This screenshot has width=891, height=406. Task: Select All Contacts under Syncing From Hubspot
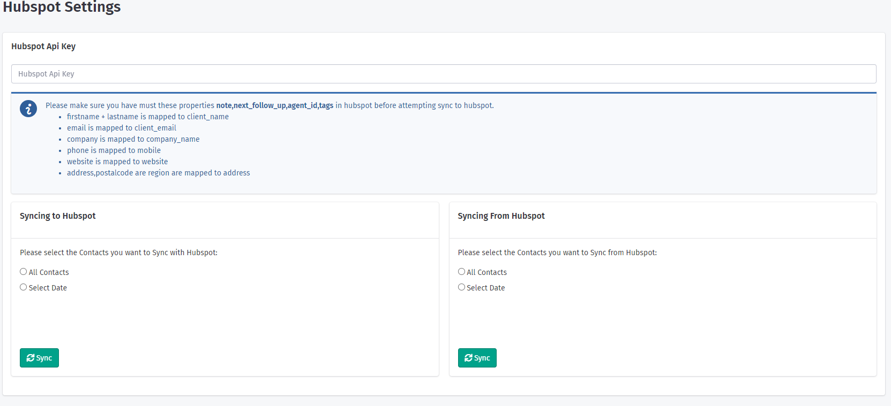(461, 272)
